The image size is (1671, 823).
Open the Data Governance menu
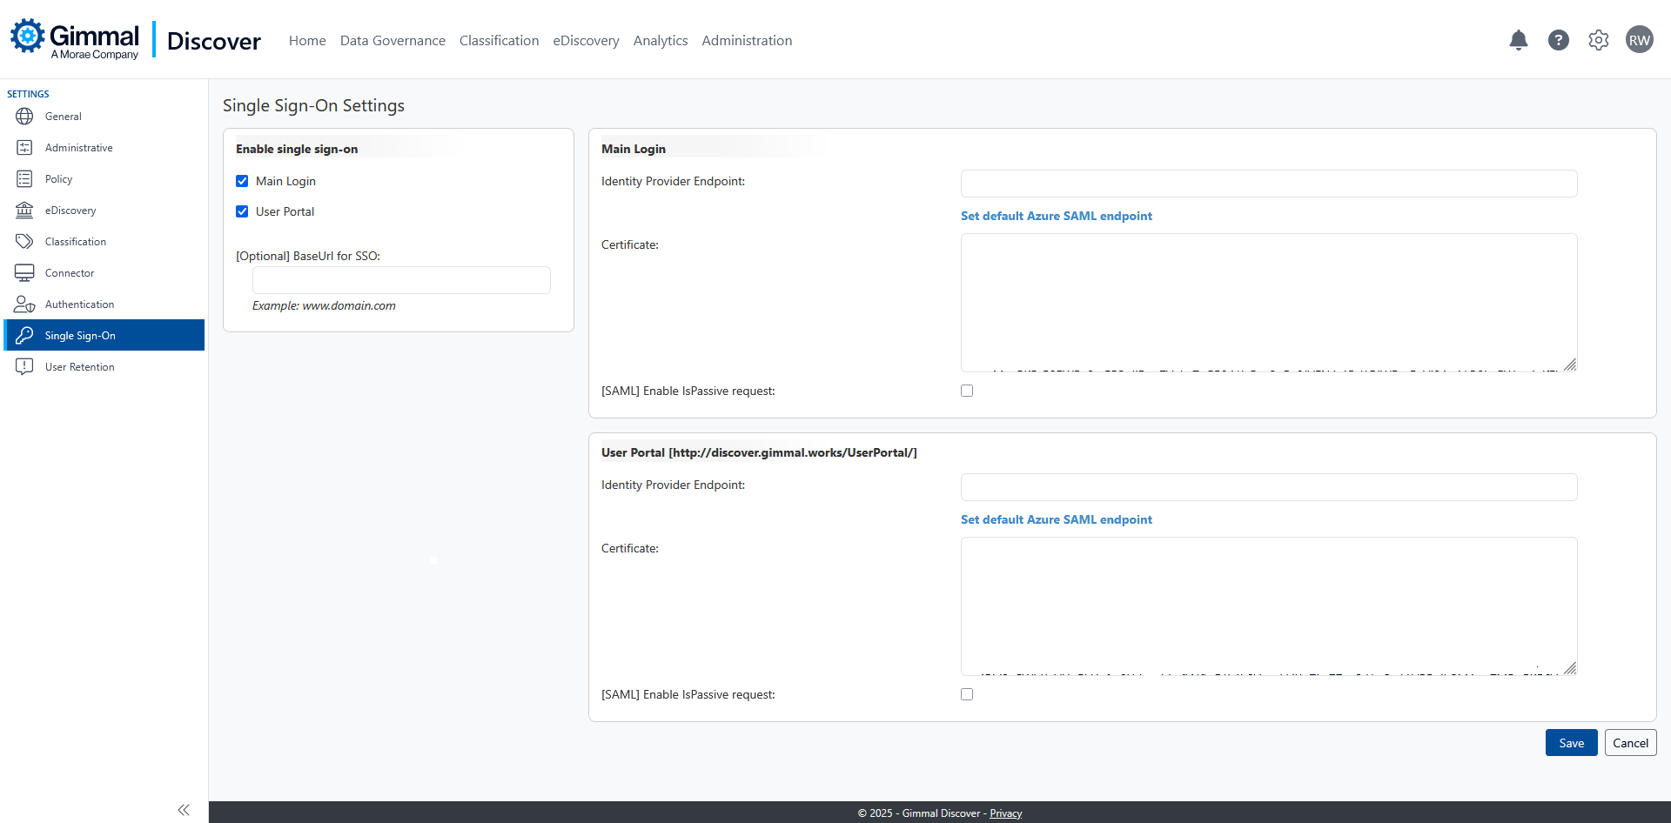[393, 41]
